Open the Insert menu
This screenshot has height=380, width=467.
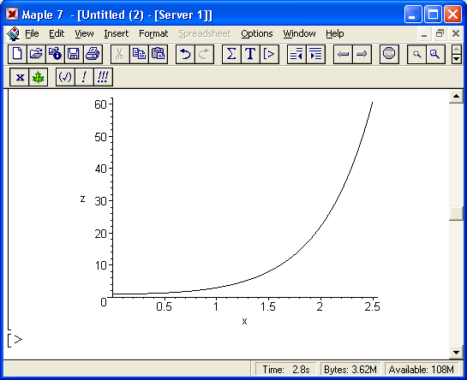tap(117, 33)
